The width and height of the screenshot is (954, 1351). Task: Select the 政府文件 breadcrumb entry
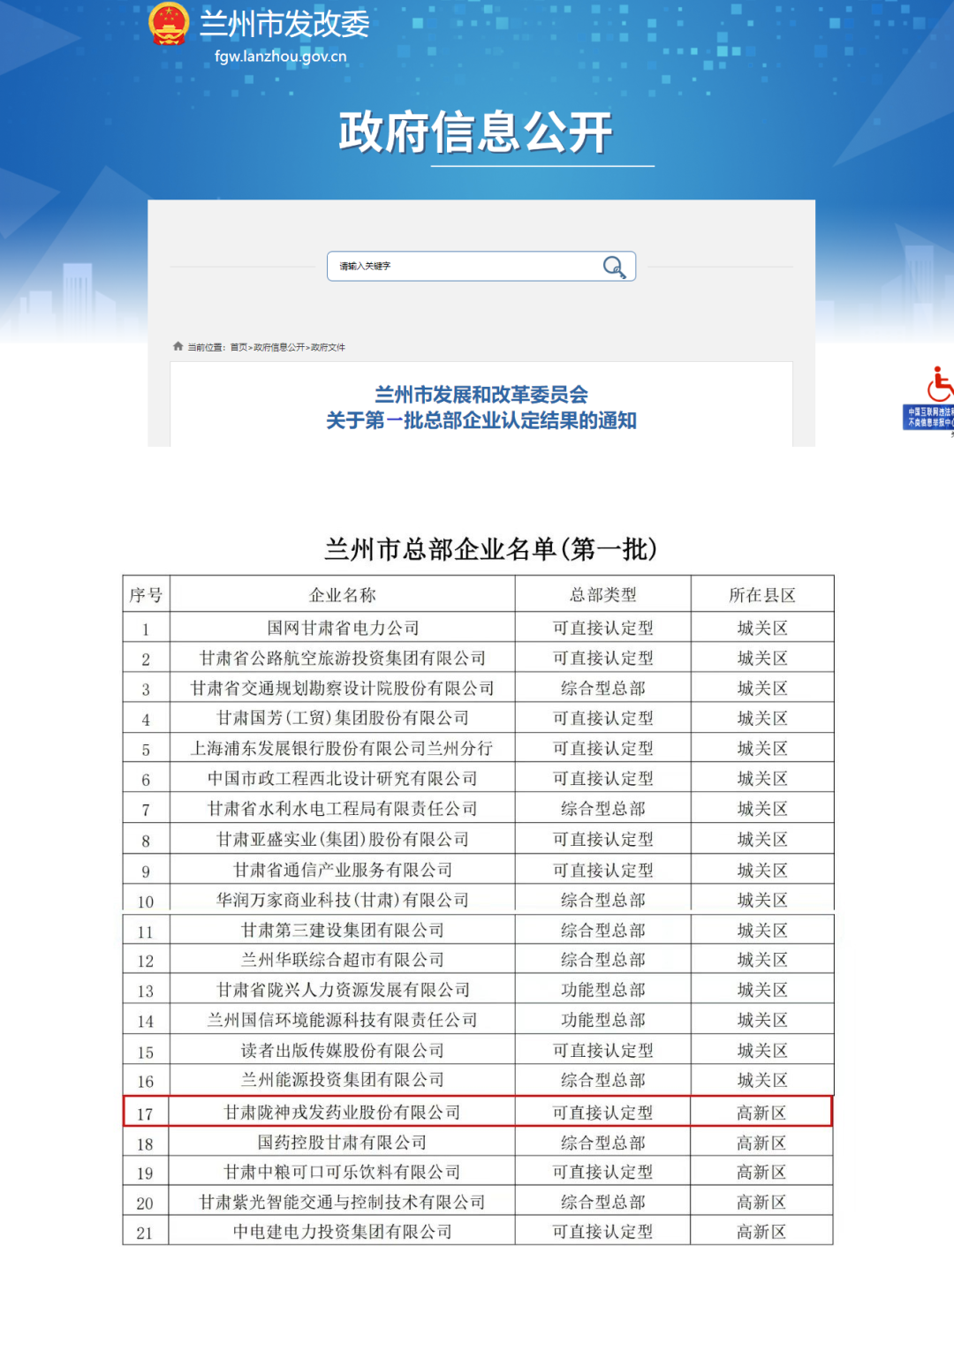(x=329, y=347)
